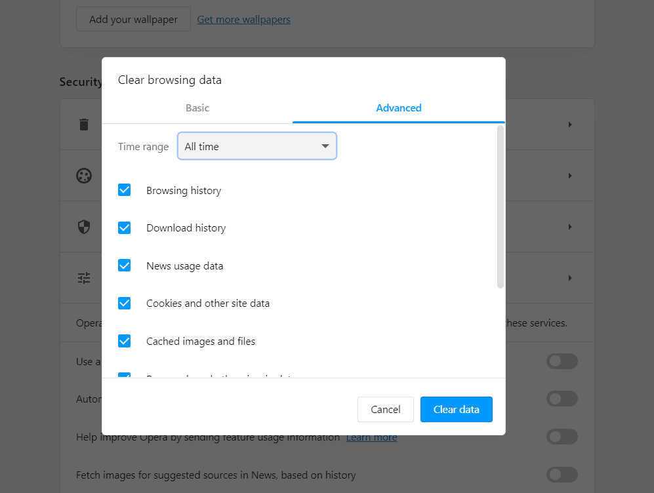The height and width of the screenshot is (493, 654).
Task: Select the Advanced tab
Action: coord(399,108)
